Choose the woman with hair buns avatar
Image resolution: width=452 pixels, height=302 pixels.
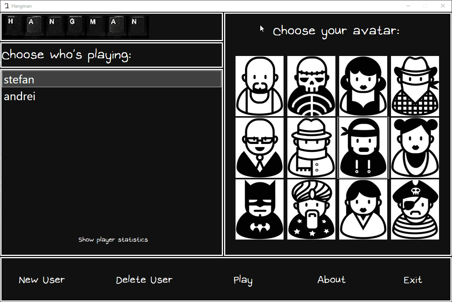coord(415,148)
